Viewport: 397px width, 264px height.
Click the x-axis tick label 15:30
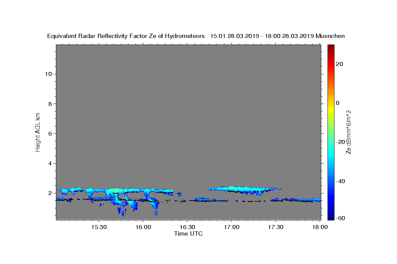[x=99, y=227]
